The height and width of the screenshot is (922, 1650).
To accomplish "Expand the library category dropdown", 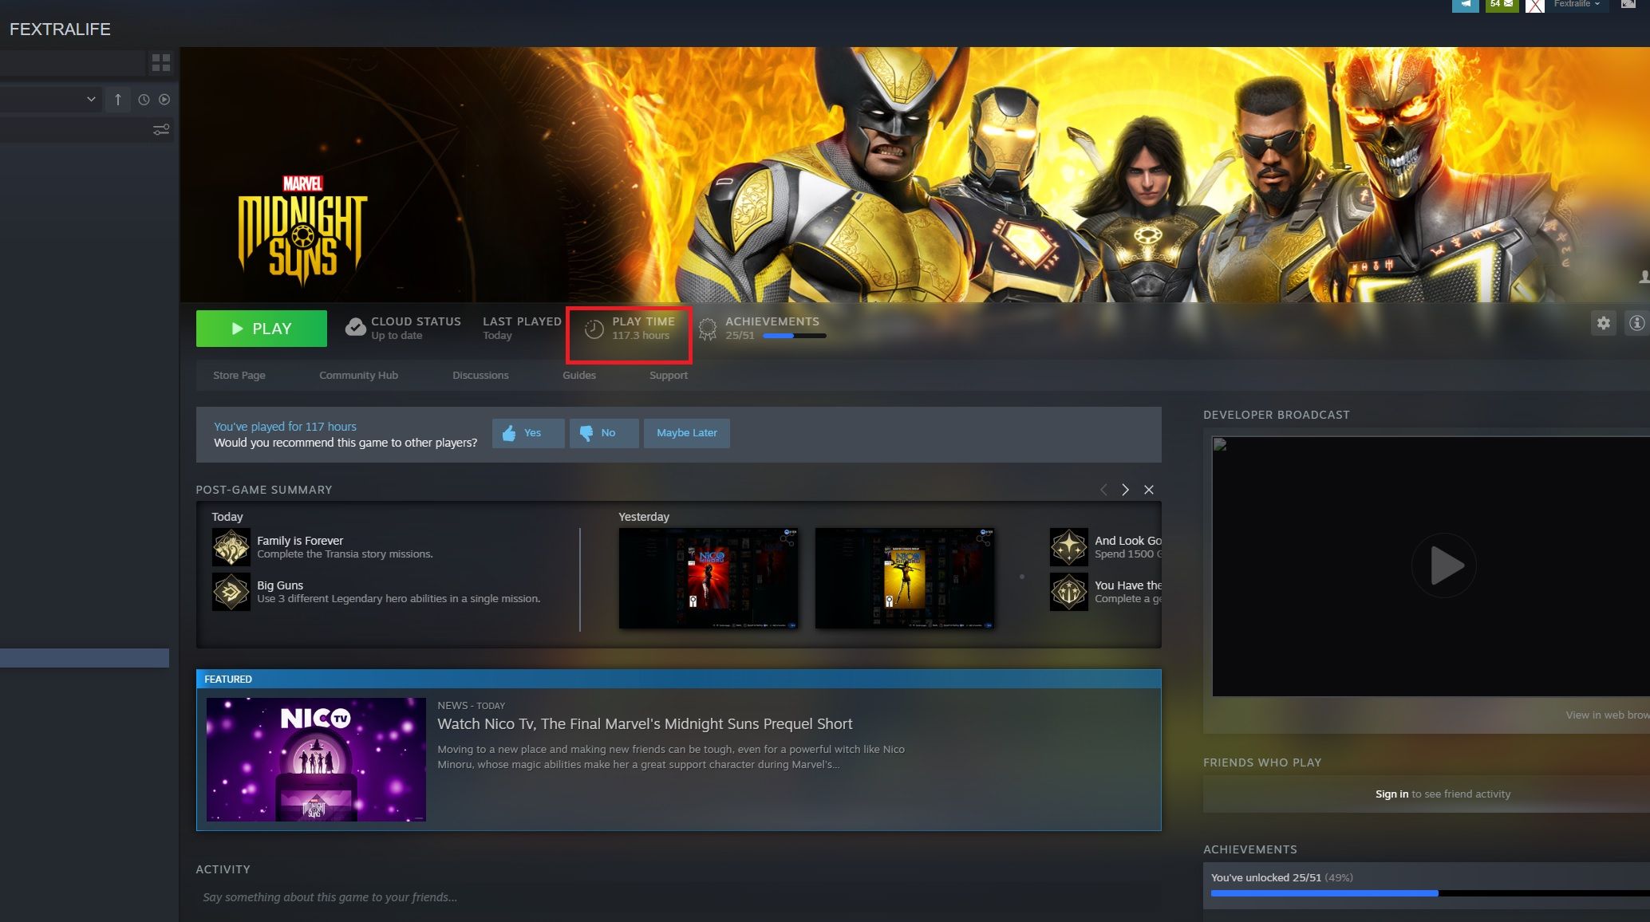I will pyautogui.click(x=91, y=100).
